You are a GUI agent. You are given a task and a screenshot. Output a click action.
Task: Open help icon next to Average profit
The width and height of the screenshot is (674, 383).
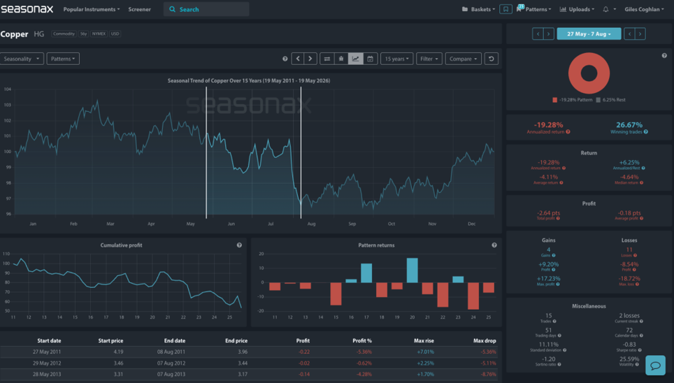click(641, 218)
